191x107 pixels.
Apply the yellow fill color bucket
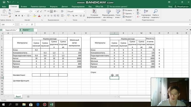35,16
